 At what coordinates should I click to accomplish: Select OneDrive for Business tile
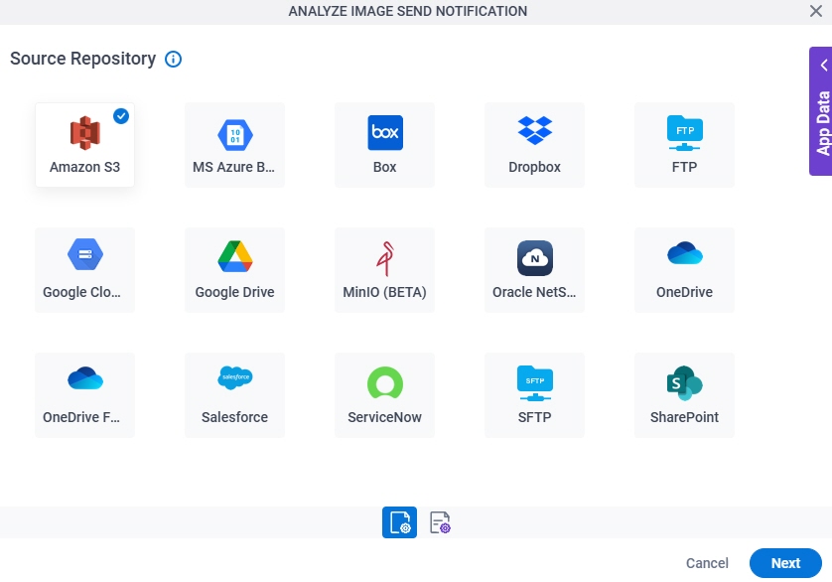click(85, 395)
